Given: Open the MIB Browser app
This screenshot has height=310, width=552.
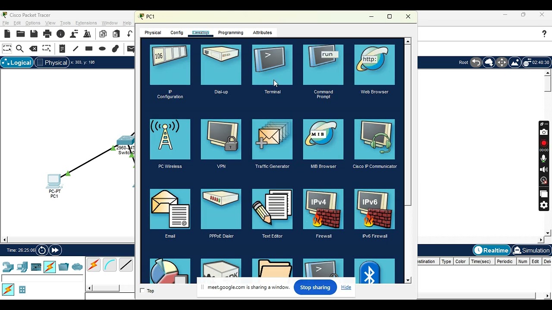Looking at the screenshot, I should coord(323,139).
